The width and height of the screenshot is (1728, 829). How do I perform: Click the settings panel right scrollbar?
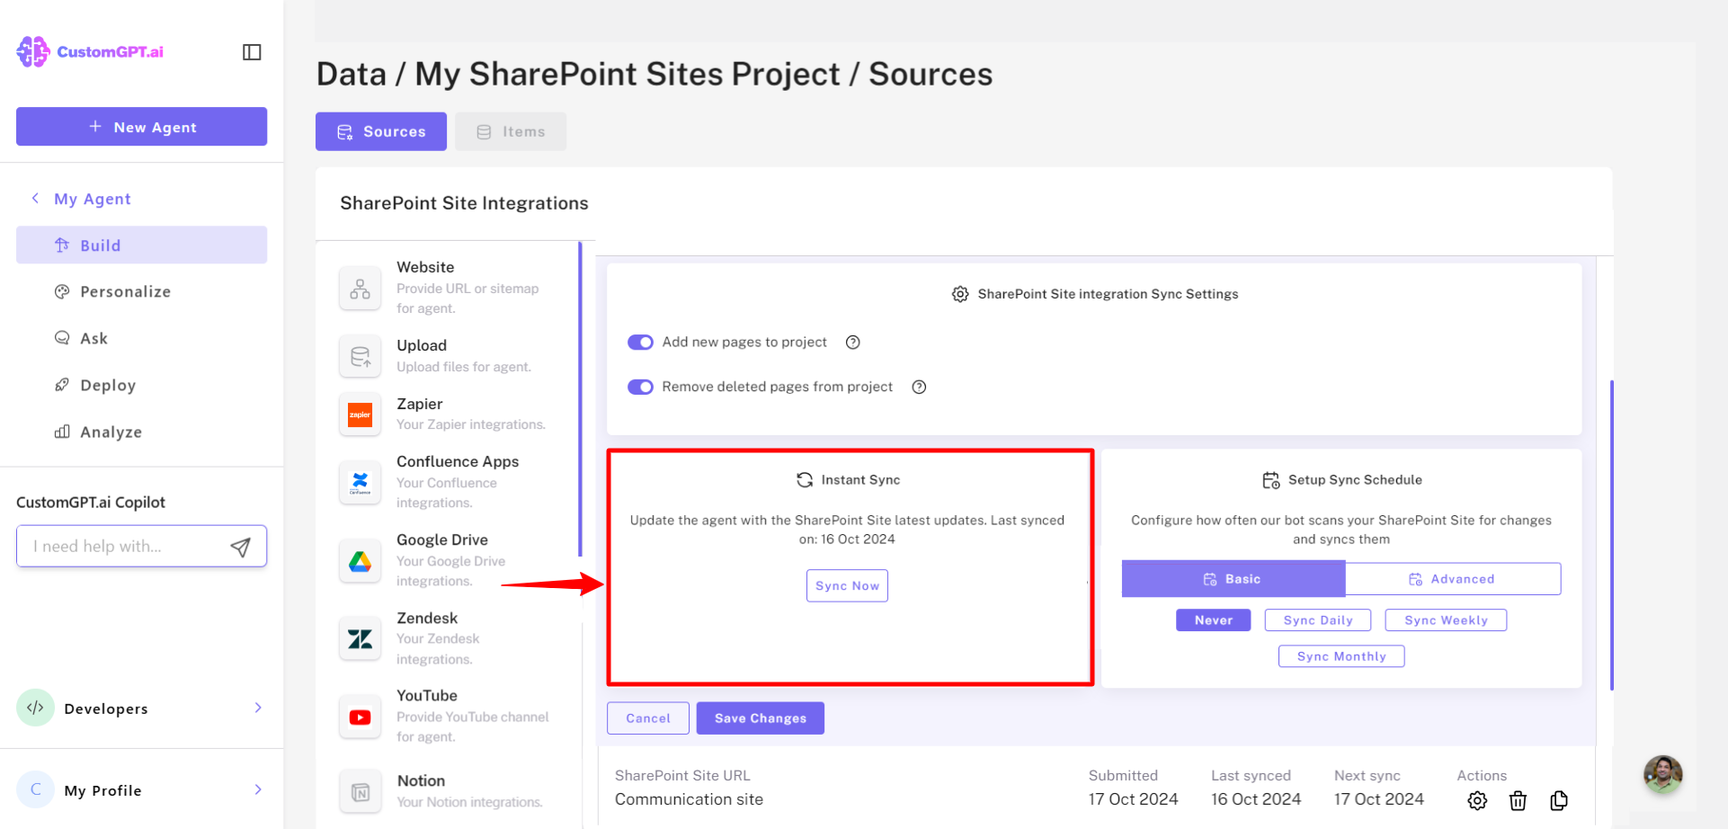[1611, 535]
